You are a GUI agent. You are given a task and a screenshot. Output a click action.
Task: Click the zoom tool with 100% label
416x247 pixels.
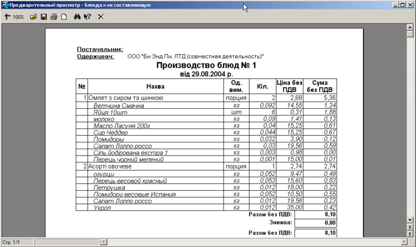14,17
